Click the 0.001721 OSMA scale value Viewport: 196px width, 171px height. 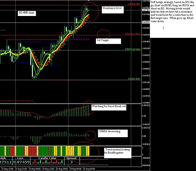point(146,128)
